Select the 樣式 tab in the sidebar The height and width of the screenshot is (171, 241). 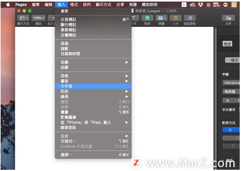pos(233,60)
